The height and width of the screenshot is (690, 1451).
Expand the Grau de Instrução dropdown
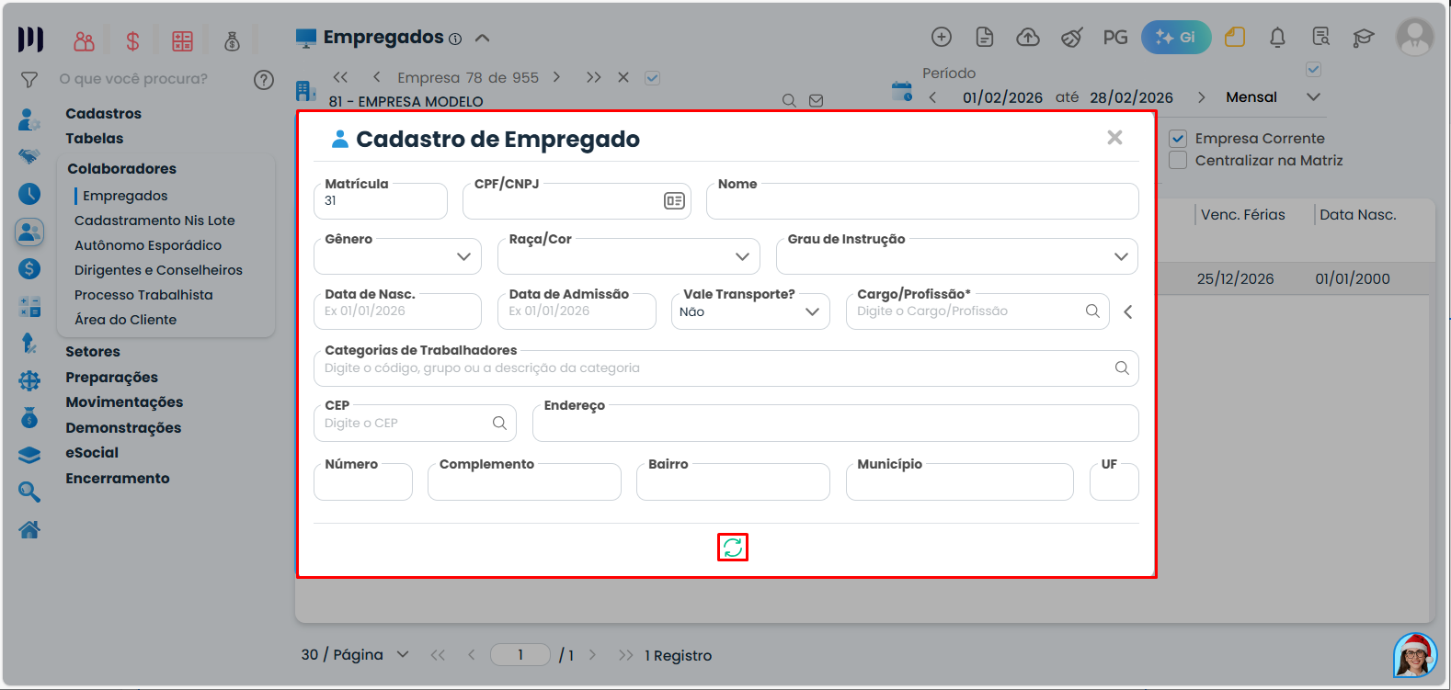(x=956, y=257)
